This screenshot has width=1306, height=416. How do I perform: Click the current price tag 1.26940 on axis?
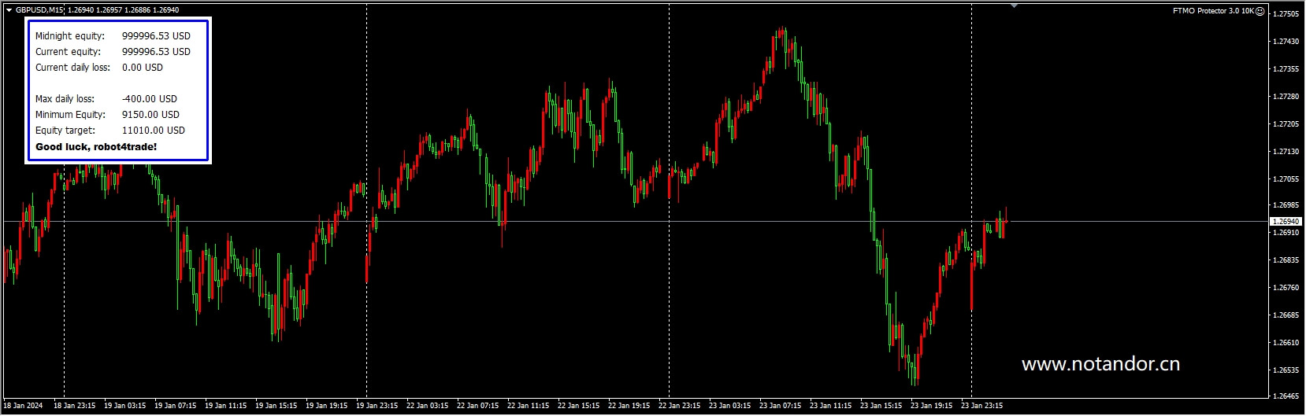1286,222
